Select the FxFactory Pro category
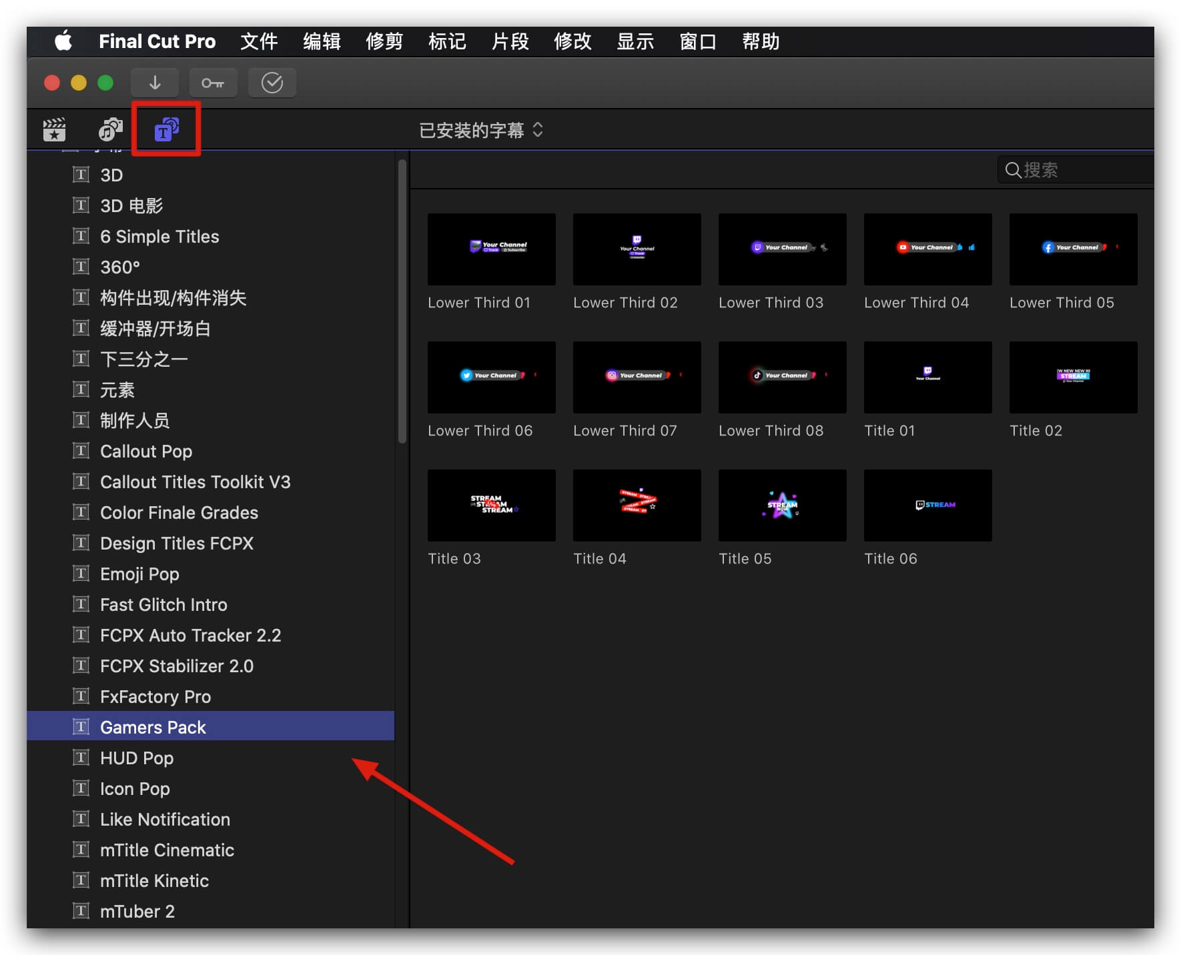The image size is (1181, 955). pyautogui.click(x=210, y=696)
